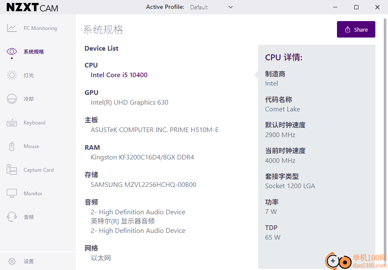Select Intel(R) UHD Graphics 630 device

(x=129, y=102)
